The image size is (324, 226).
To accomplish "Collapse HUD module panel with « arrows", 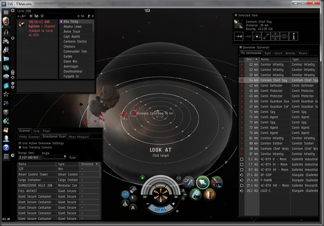I will tap(176, 197).
